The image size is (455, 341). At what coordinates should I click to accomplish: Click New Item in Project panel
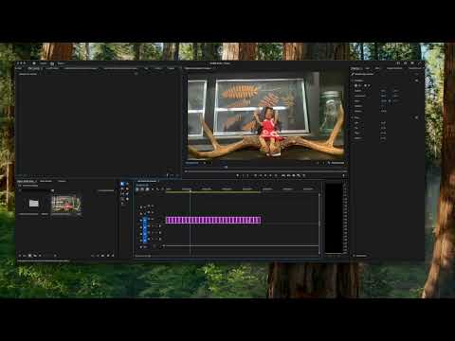coord(108,256)
